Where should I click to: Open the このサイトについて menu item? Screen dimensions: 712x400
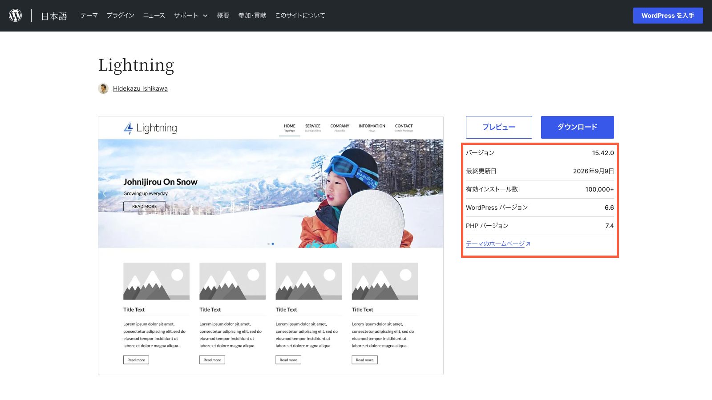pyautogui.click(x=300, y=16)
